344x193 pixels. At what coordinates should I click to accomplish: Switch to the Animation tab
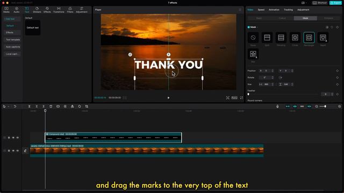coord(274,10)
